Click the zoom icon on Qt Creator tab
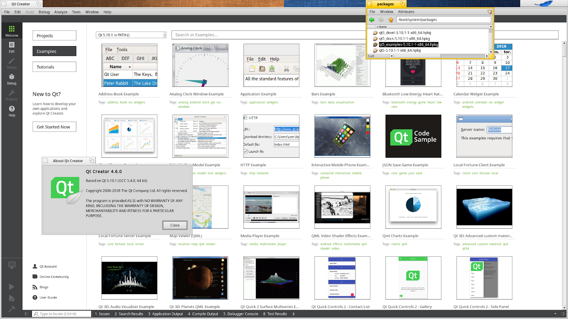The height and width of the screenshot is (319, 568). point(39,4)
